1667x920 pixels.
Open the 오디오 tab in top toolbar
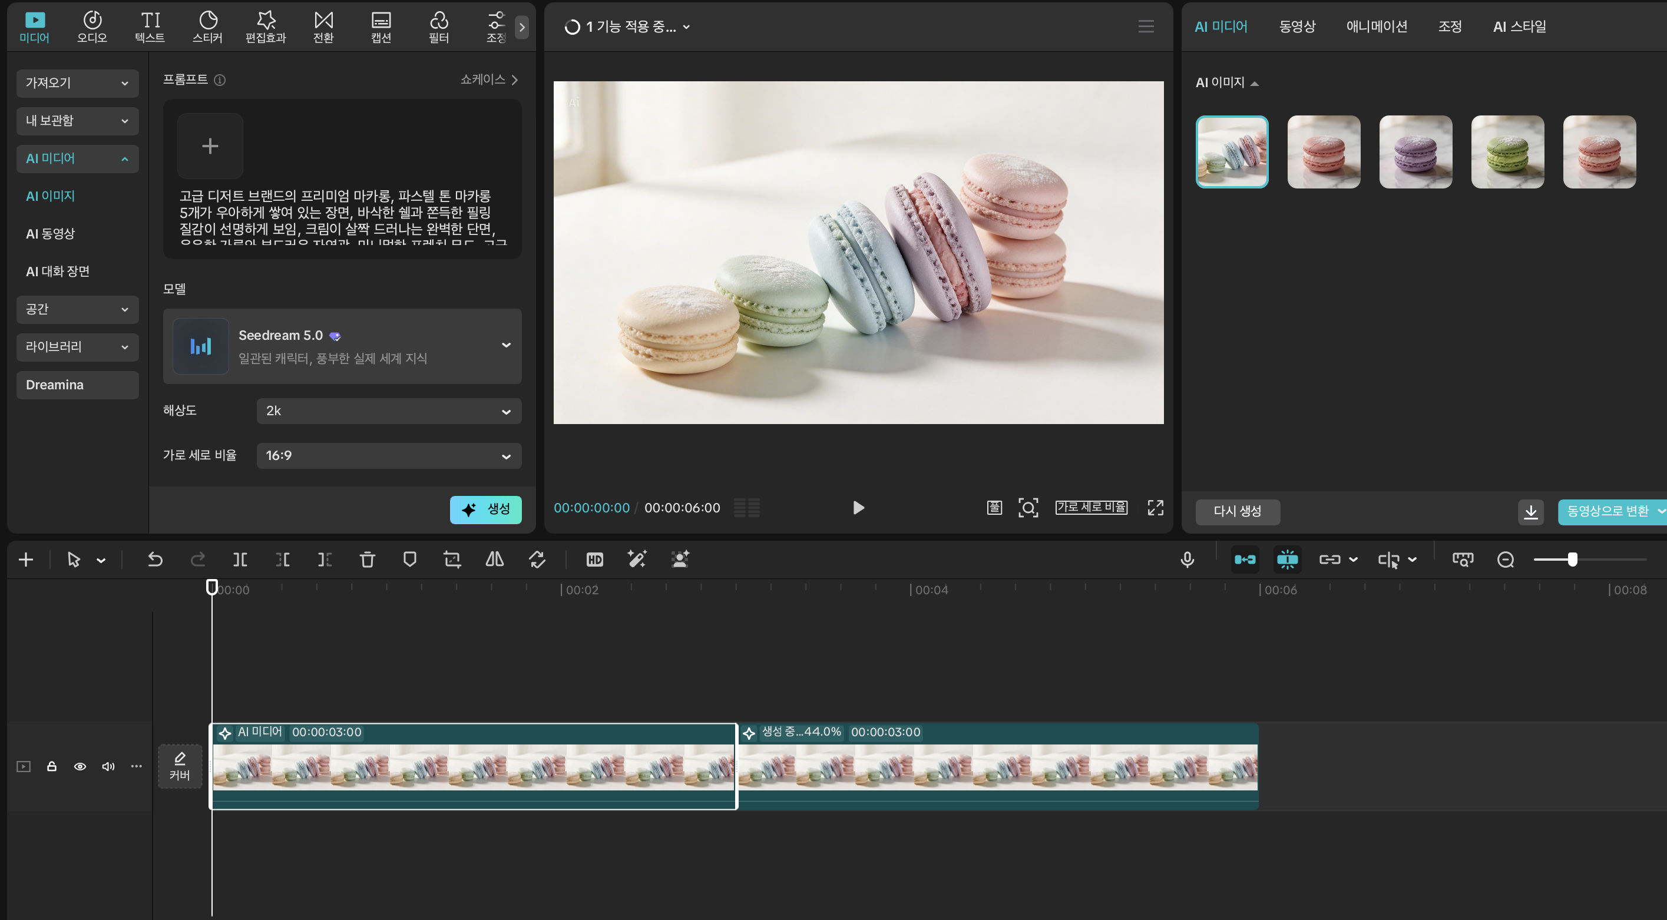(92, 27)
